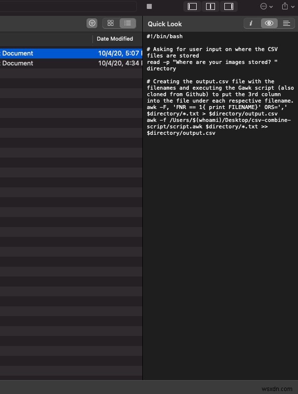Toggle the left sidebar layout button
The height and width of the screenshot is (394, 298).
click(192, 6)
